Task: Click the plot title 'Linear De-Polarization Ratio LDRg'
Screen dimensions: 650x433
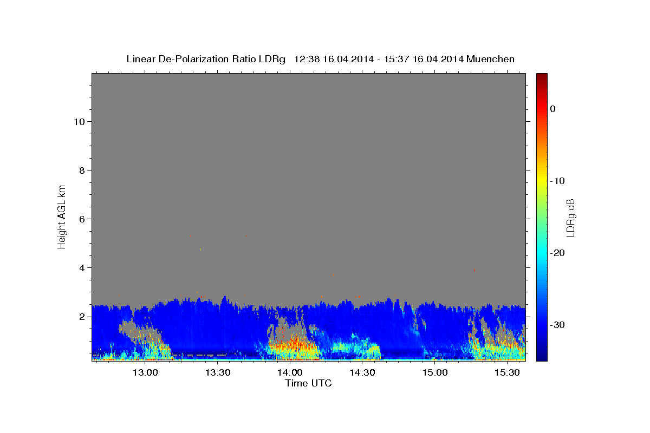Action: [206, 59]
